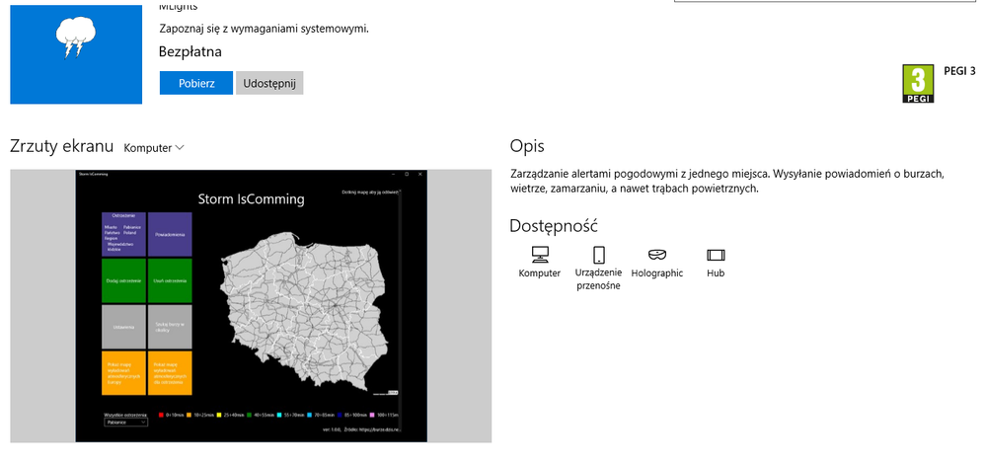Image resolution: width=985 pixels, height=467 pixels.
Task: Click the purple Powiadomienia tile
Action: 170,235
